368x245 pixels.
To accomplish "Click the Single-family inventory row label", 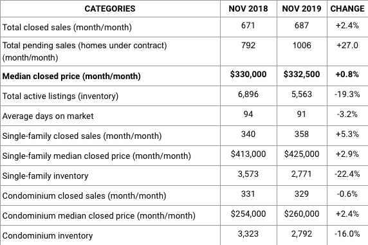I will [45, 176].
